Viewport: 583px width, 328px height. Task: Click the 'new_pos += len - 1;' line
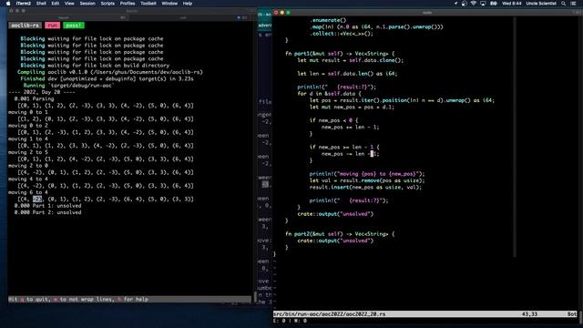[350, 128]
